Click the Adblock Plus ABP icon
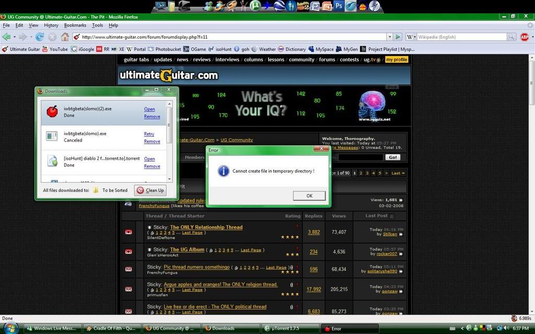Screen dimensions: 535x334 click(524, 37)
